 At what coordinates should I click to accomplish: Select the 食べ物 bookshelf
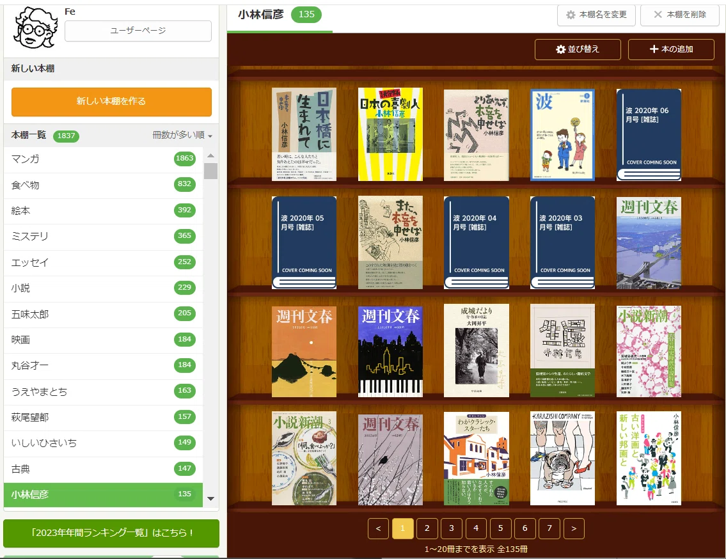103,185
